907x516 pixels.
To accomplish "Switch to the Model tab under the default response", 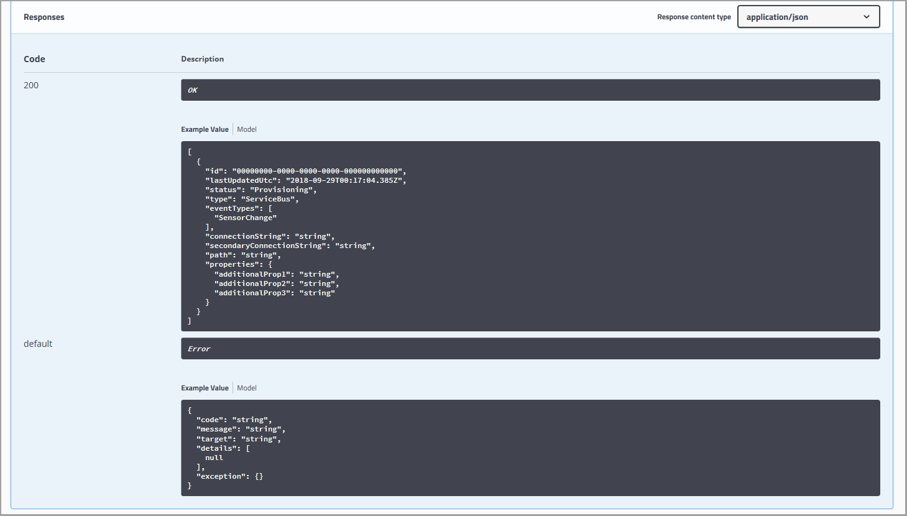I will 247,388.
